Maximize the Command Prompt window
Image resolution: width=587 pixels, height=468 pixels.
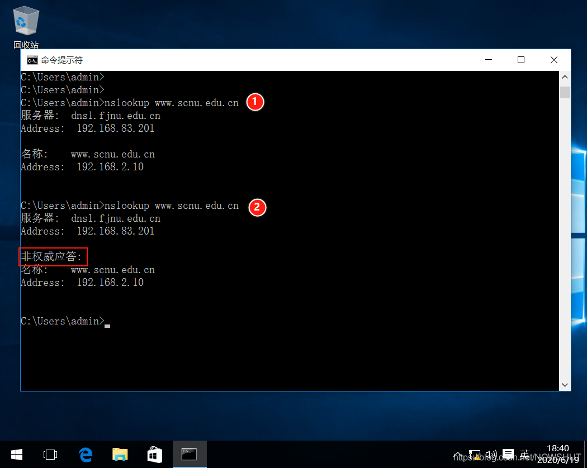[521, 60]
